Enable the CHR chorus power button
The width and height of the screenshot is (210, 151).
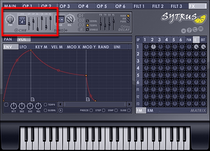tap(16, 30)
